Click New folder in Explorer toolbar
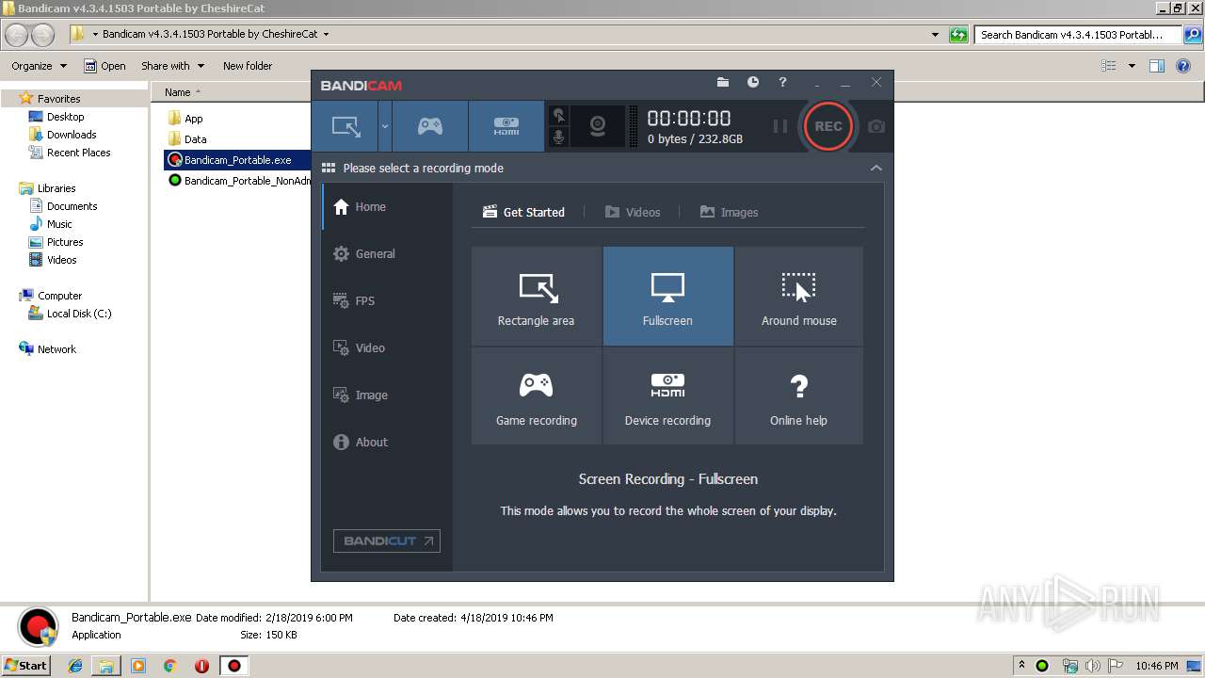1205x678 pixels. tap(248, 66)
